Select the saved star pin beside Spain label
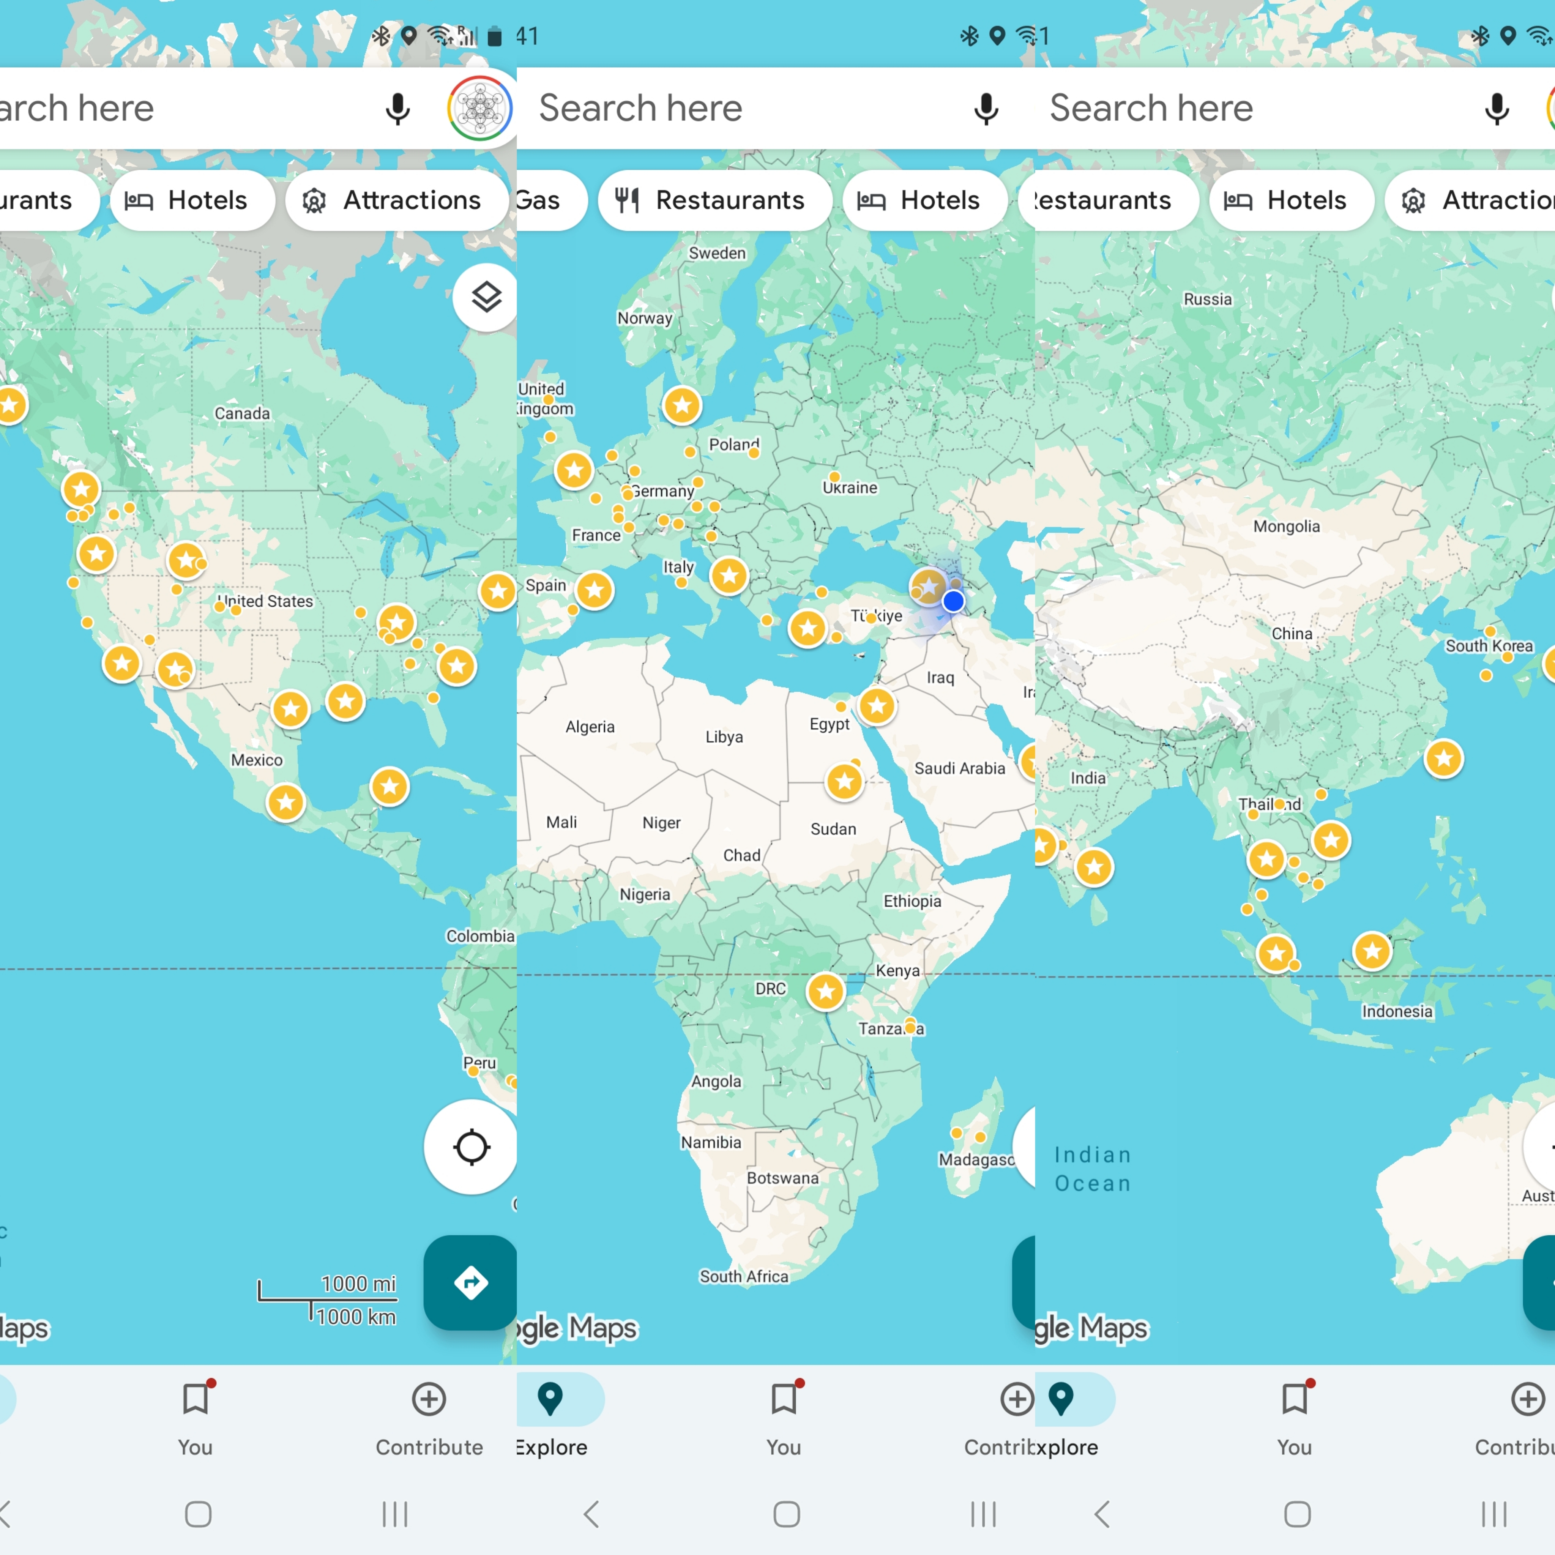Screen dimensions: 1555x1555 point(595,590)
